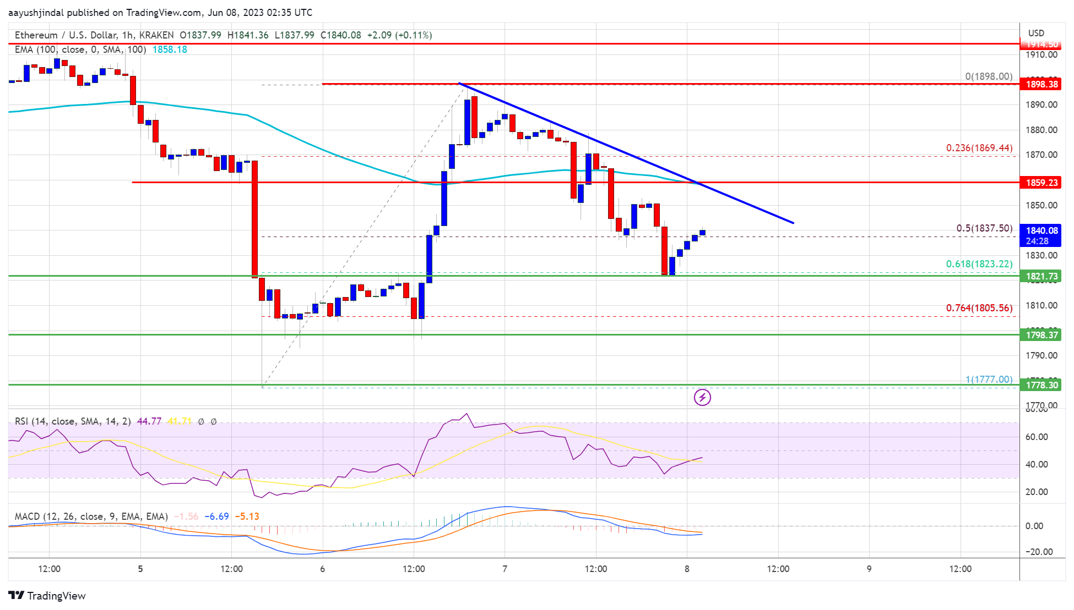The width and height of the screenshot is (1074, 610).
Task: Click the MACD -20.00 axis tick
Action: point(1038,552)
